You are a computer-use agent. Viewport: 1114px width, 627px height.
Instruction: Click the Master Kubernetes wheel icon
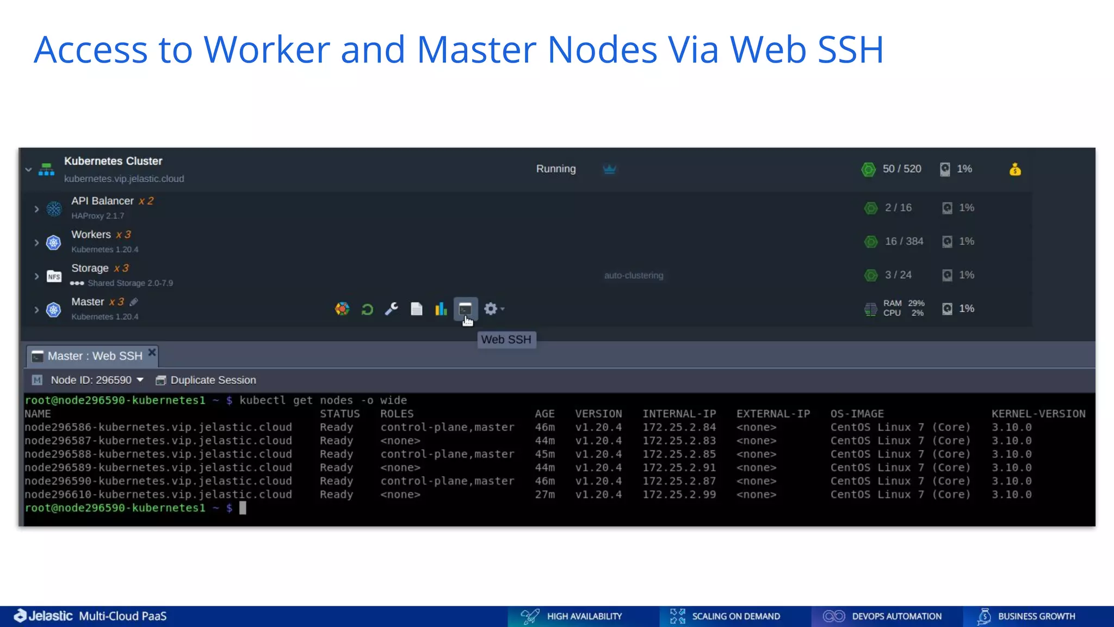[53, 310]
